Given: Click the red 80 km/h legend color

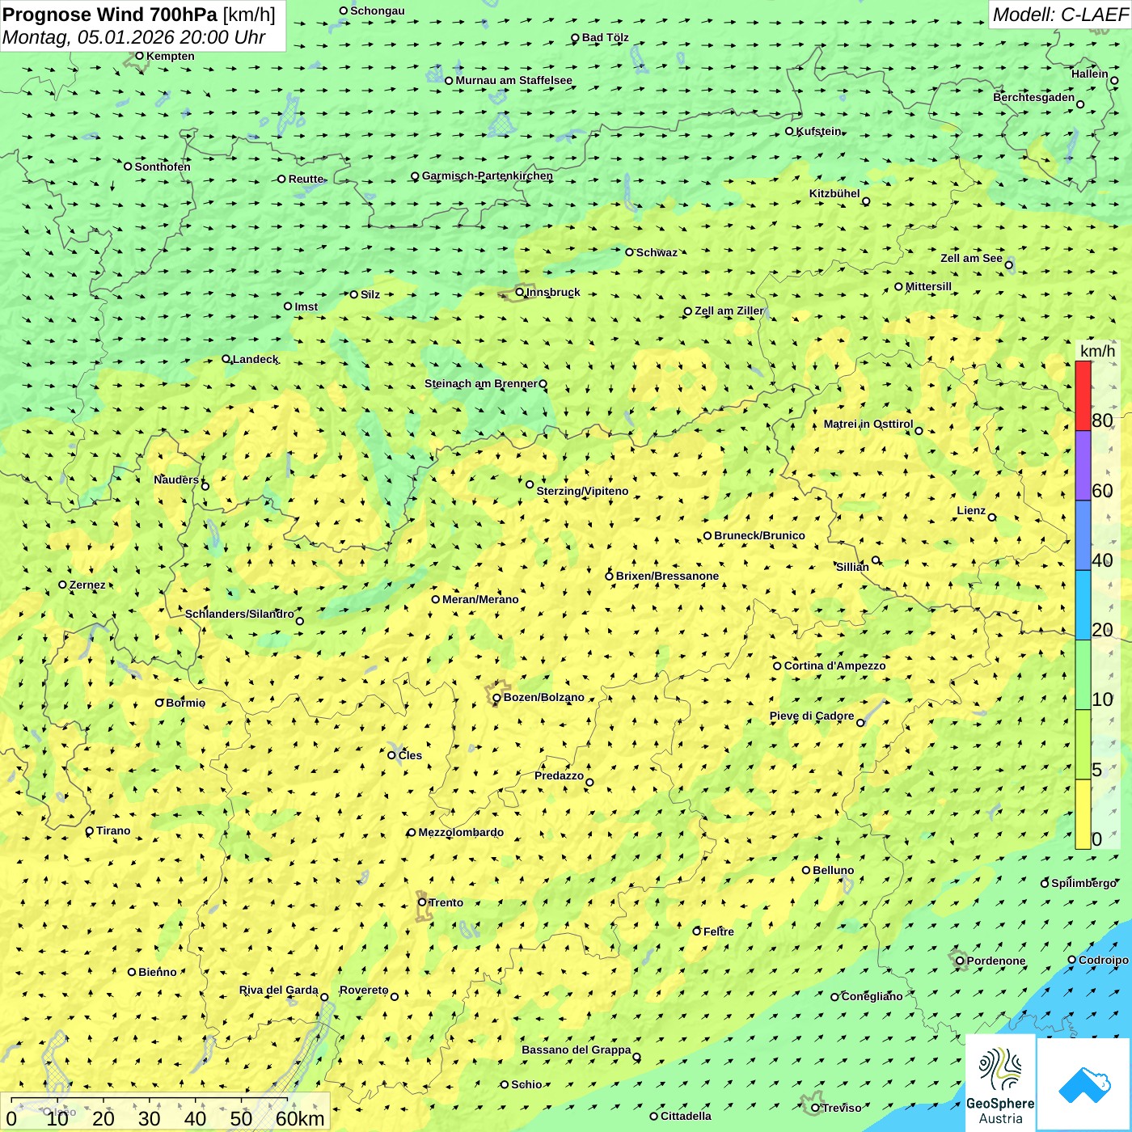Looking at the screenshot, I should (1083, 396).
